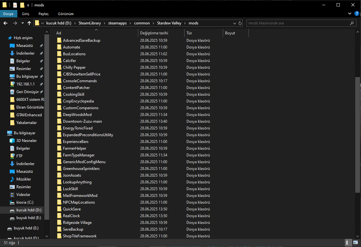Select the ShopTileFramework folder

[80, 236]
